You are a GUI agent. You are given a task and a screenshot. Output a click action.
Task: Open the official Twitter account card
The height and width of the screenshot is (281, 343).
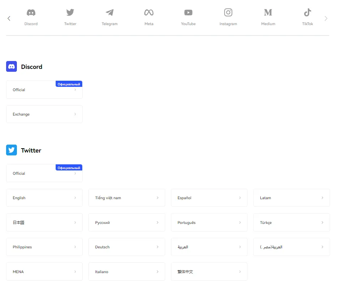[x=44, y=173]
